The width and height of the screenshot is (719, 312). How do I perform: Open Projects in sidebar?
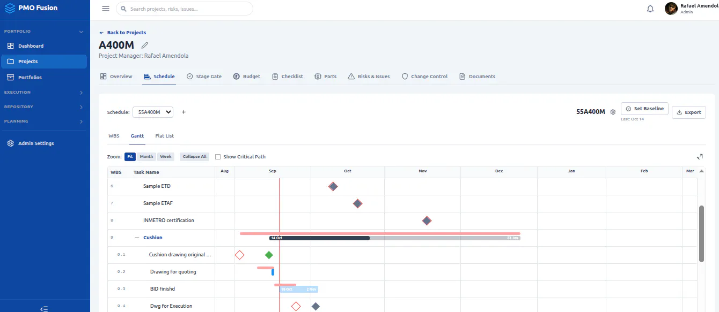[x=44, y=62]
